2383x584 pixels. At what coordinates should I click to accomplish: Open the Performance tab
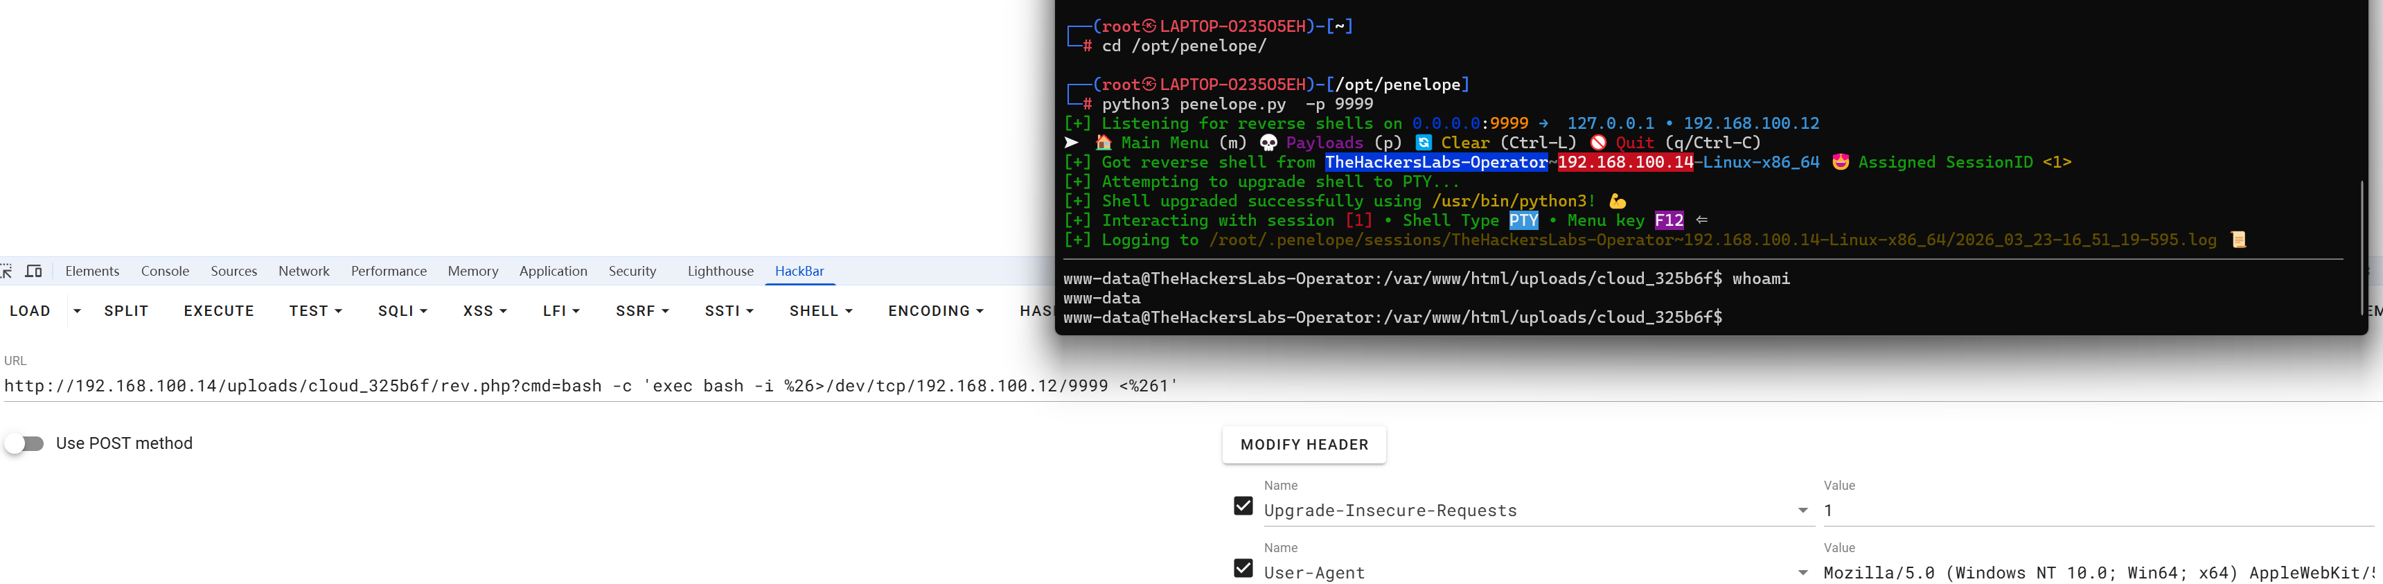[x=389, y=271]
